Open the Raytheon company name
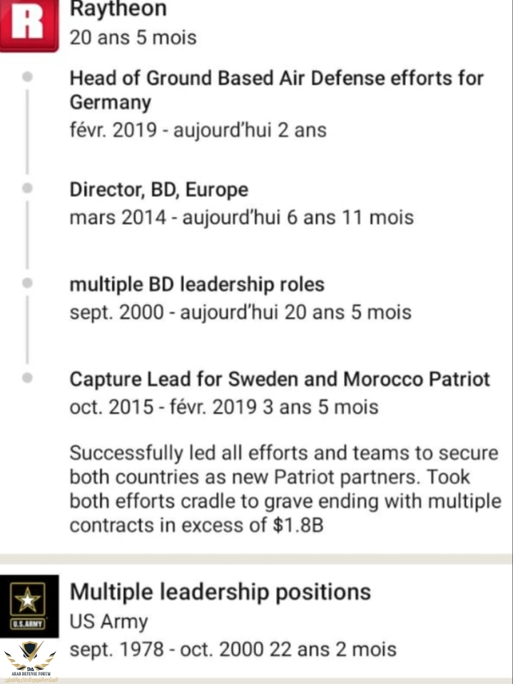513x684 pixels. [118, 10]
